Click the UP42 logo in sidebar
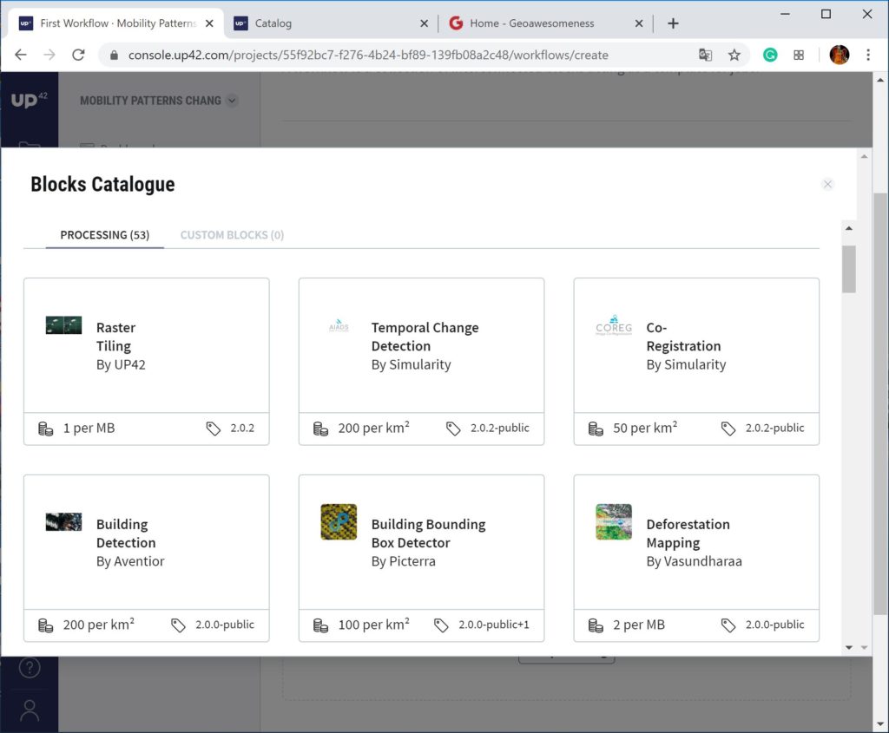Image resolution: width=889 pixels, height=733 pixels. [x=29, y=100]
